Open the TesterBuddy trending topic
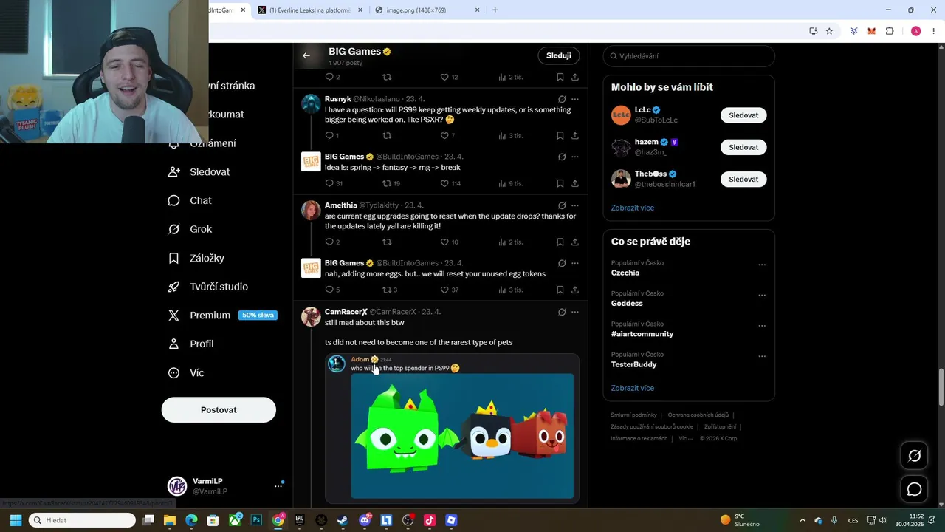 tap(634, 364)
